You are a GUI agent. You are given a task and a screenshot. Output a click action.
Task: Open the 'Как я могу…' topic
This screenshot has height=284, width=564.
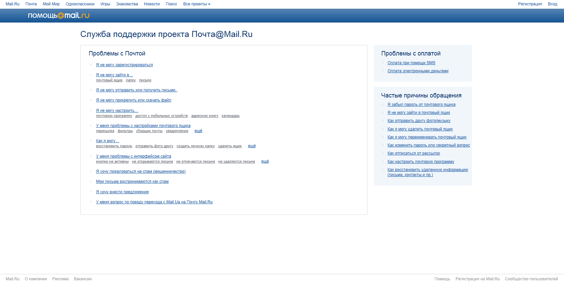(107, 141)
